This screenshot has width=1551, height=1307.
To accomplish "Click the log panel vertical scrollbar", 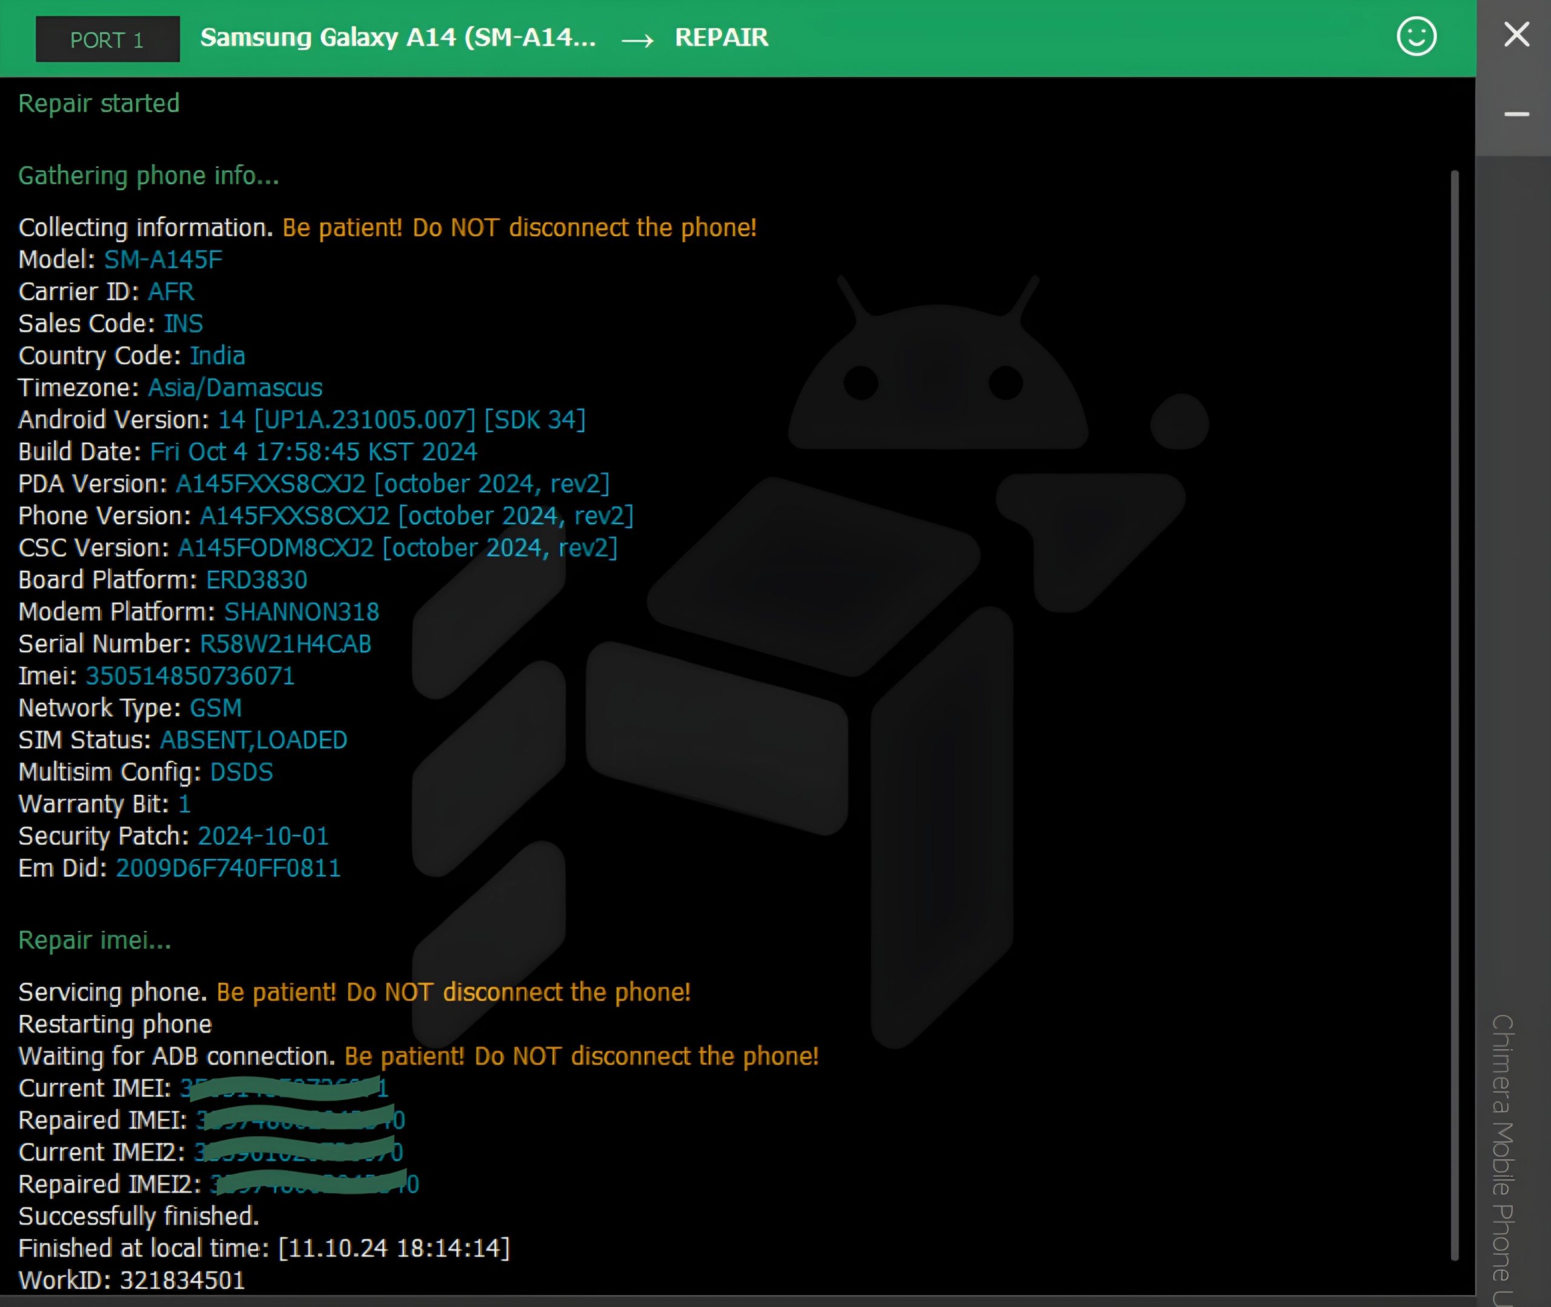I will (1455, 715).
